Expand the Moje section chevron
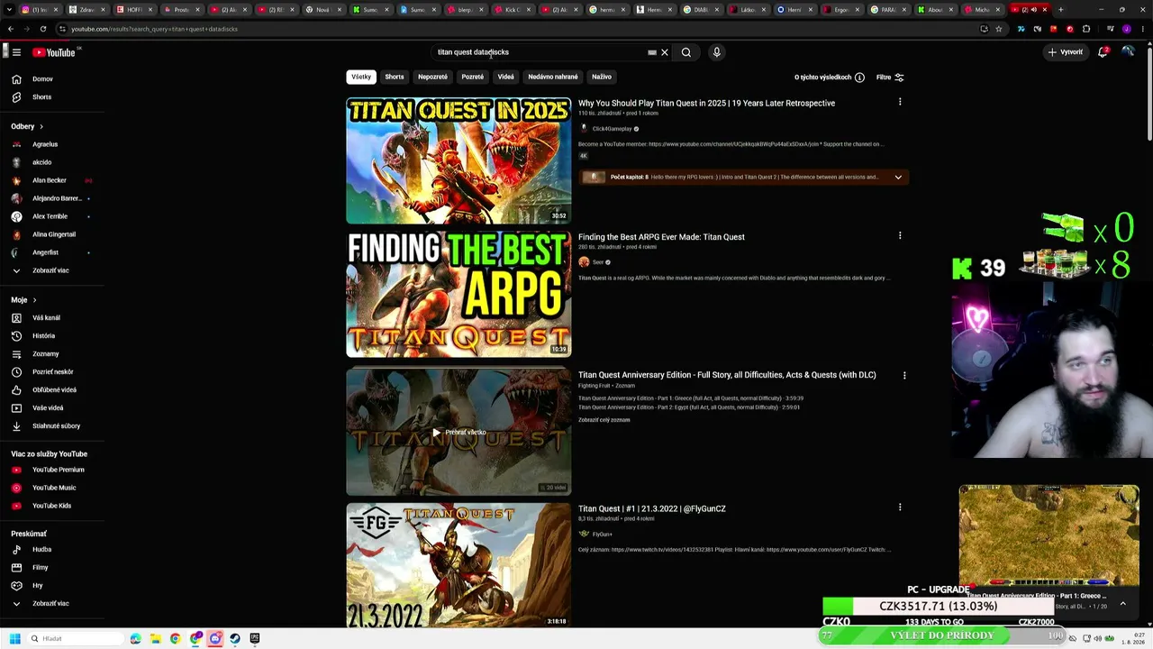1153x649 pixels. coord(34,300)
